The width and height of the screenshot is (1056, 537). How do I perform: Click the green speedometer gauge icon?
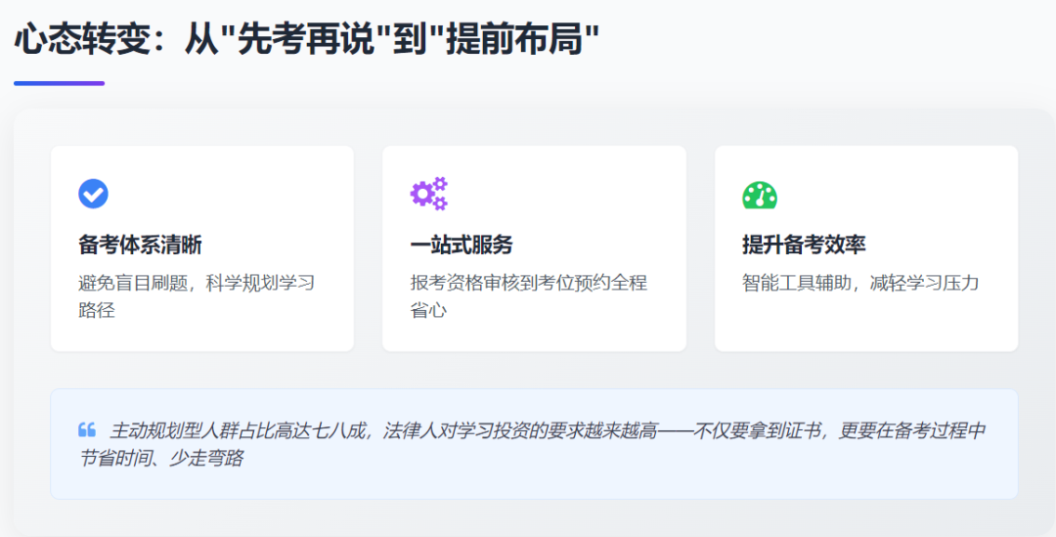click(759, 195)
